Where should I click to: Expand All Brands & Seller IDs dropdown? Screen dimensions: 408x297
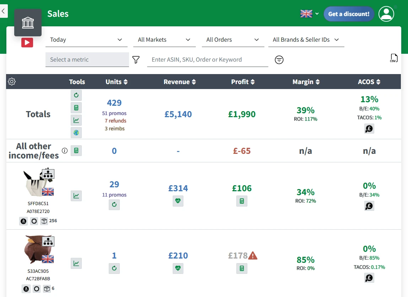click(306, 40)
